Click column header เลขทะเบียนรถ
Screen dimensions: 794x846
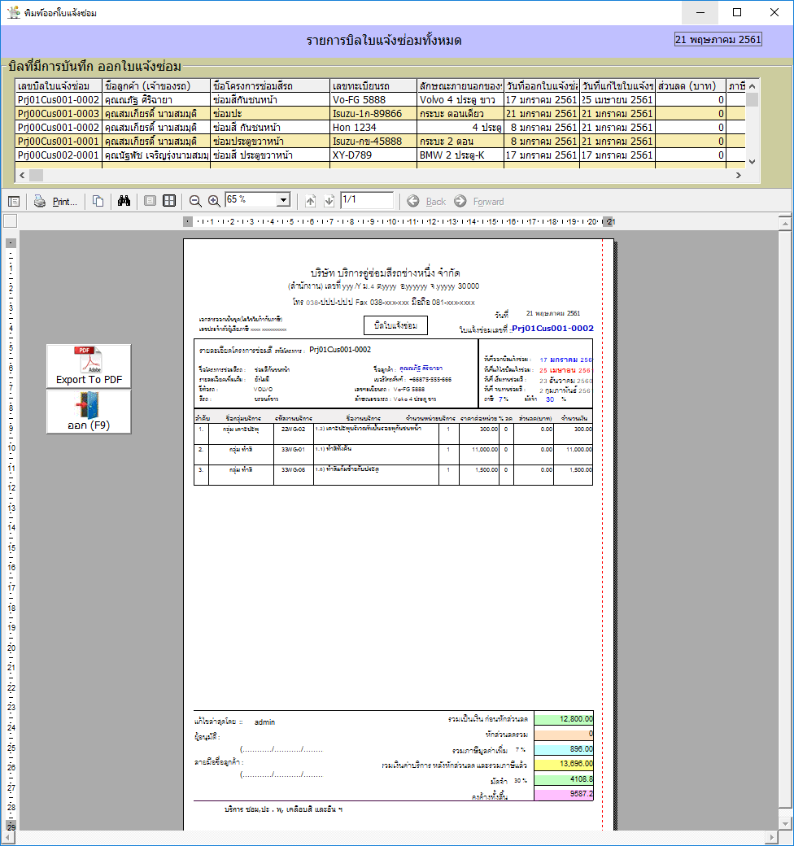[x=373, y=85]
